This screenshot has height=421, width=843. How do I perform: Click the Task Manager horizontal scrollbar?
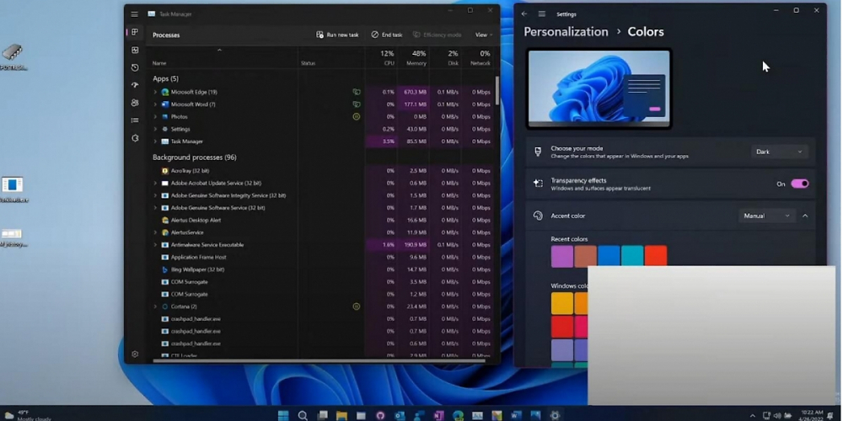click(319, 361)
